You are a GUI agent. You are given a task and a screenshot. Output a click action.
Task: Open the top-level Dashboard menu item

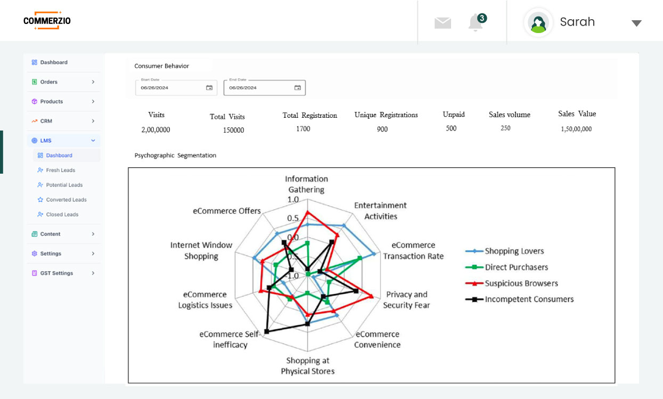click(x=53, y=62)
